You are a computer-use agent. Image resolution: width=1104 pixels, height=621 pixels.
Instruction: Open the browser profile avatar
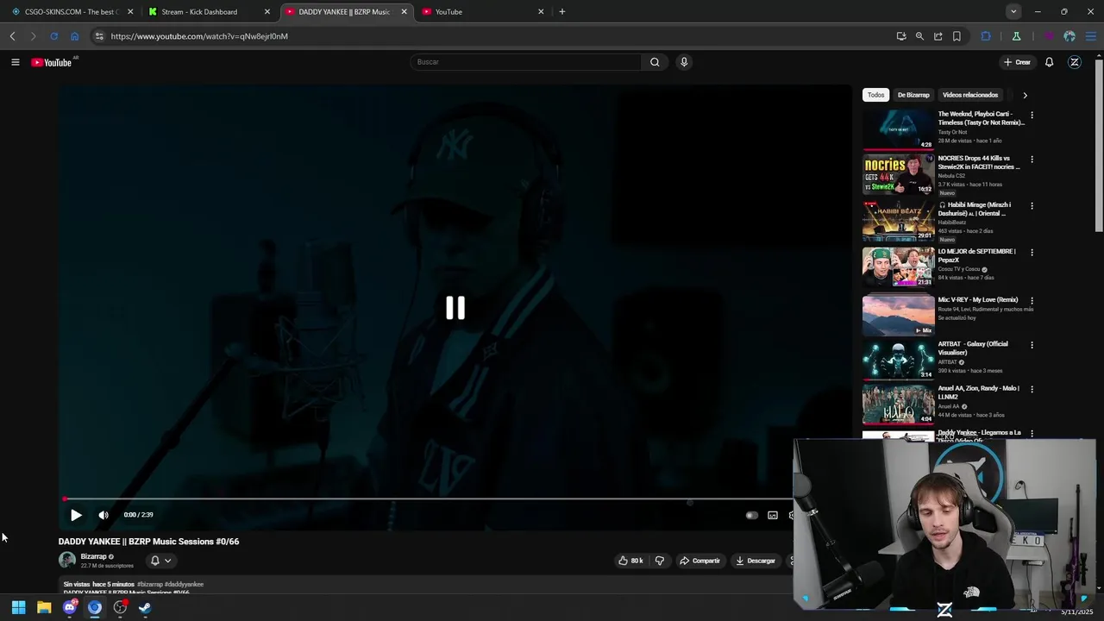coord(1069,36)
